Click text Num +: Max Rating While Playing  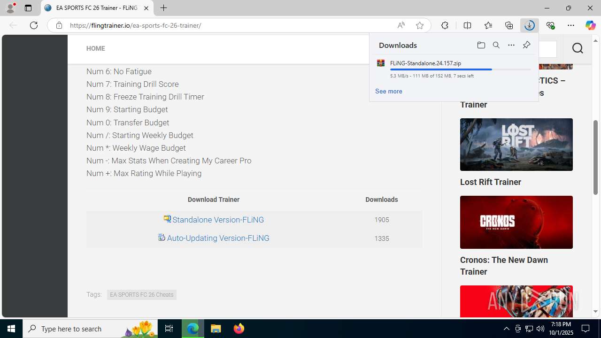pyautogui.click(x=144, y=173)
